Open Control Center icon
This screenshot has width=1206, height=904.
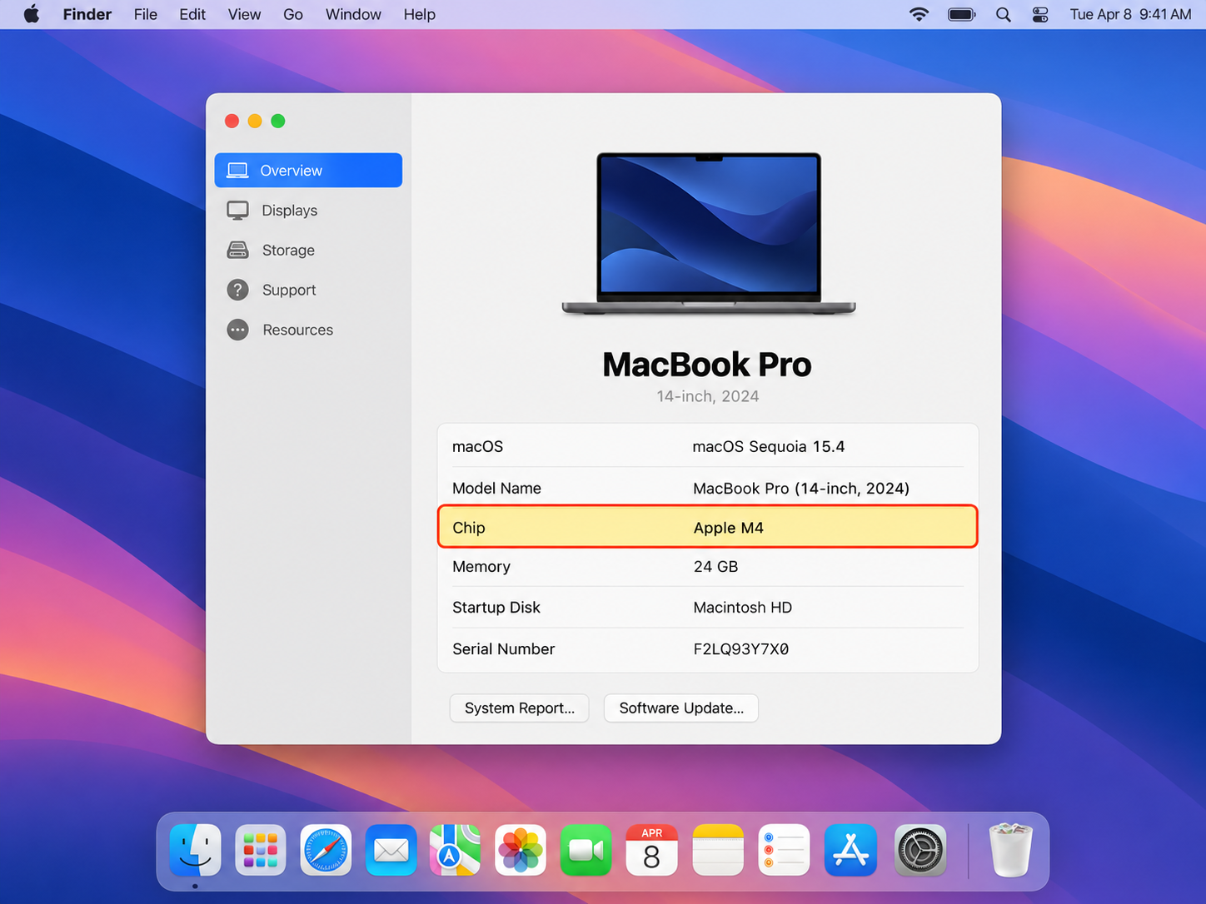[1040, 14]
